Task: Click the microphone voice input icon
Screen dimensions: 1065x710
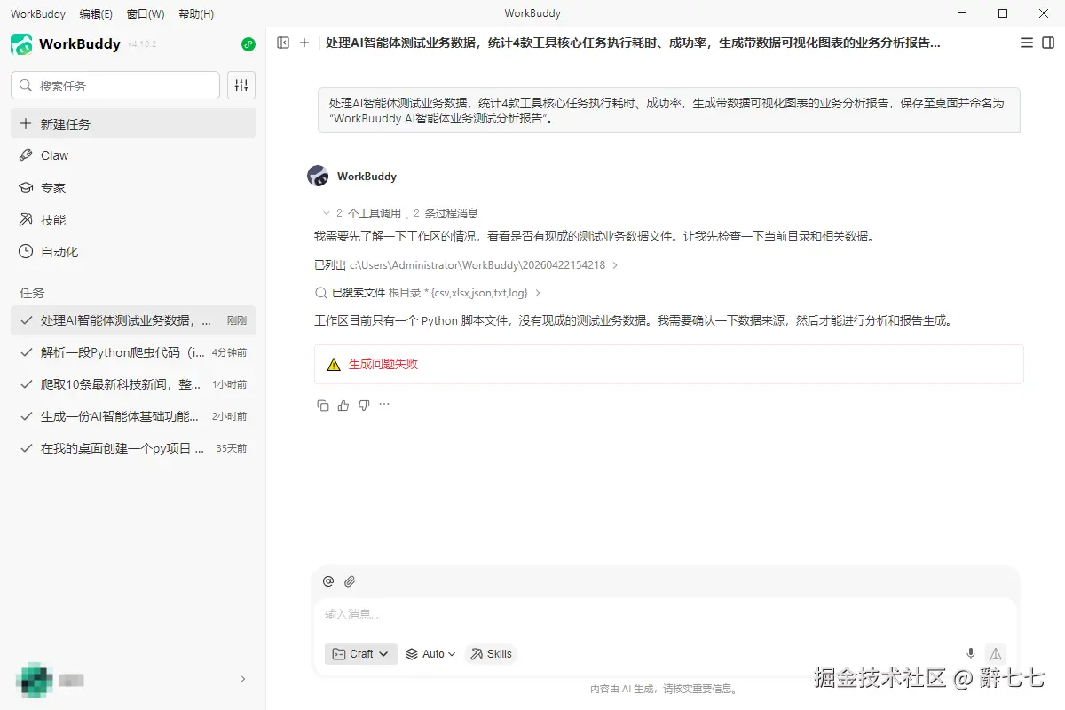Action: [x=971, y=654]
